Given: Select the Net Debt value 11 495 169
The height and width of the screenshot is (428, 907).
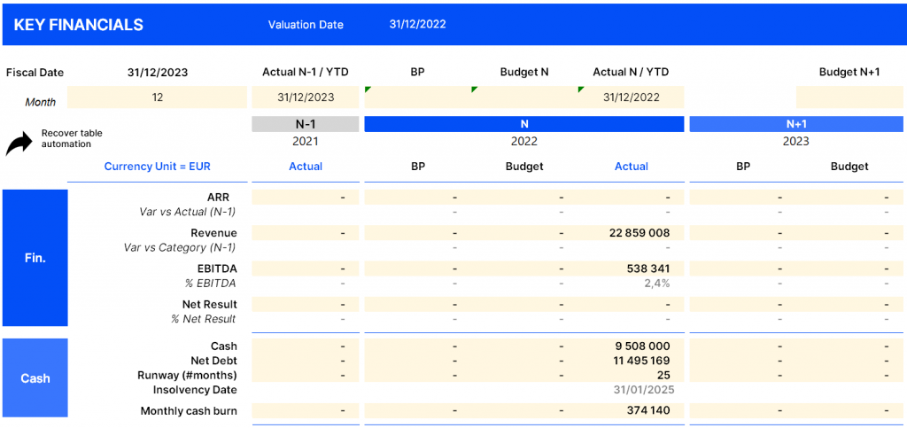Looking at the screenshot, I should coord(640,361).
